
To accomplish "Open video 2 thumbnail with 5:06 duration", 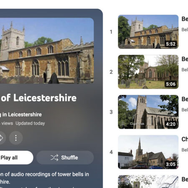I will [148, 72].
